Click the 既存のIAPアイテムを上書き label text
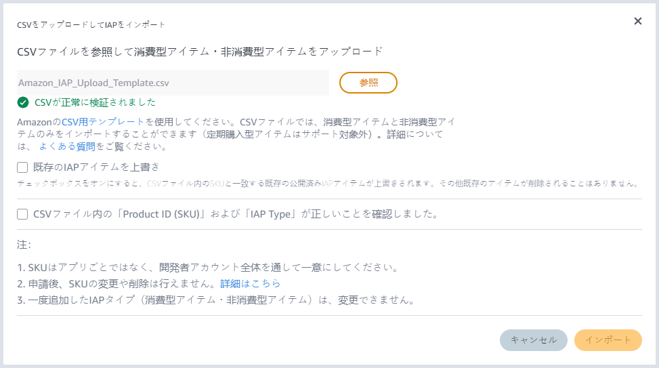Viewport: 659px width, 368px height. point(96,167)
